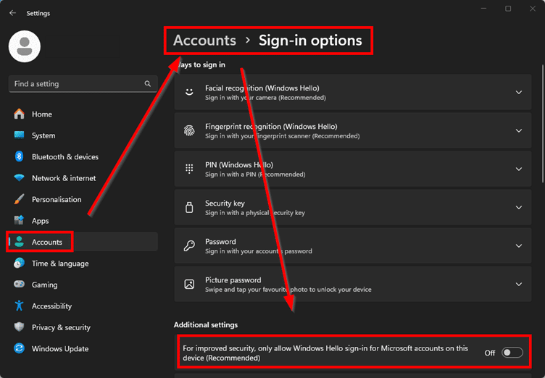Select Network & internet
The height and width of the screenshot is (378, 545).
[83, 178]
